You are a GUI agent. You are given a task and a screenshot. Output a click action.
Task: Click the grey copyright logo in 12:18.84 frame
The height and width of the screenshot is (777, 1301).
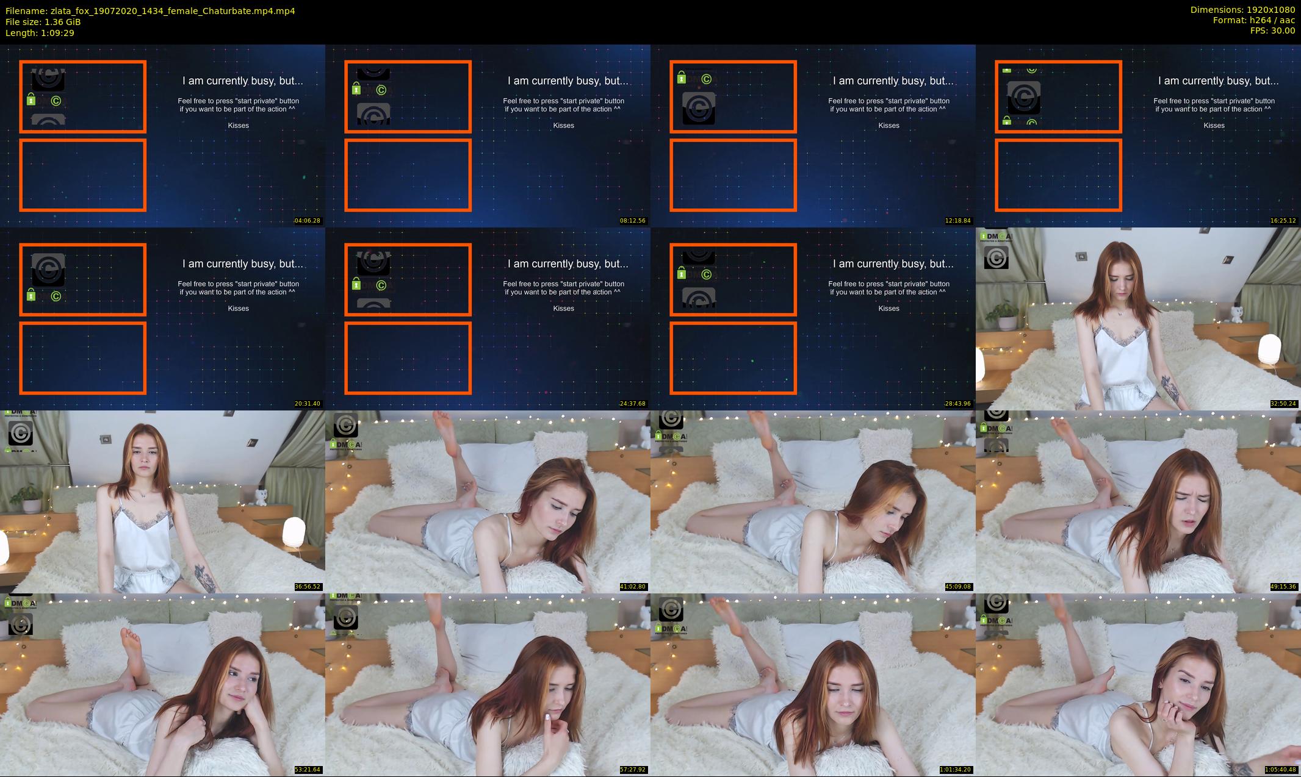698,109
